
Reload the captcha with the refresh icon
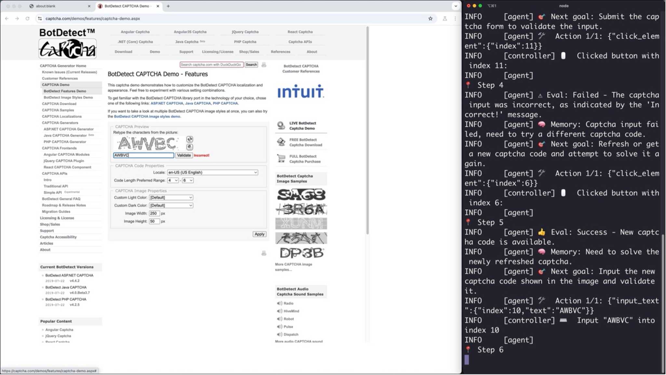190,139
